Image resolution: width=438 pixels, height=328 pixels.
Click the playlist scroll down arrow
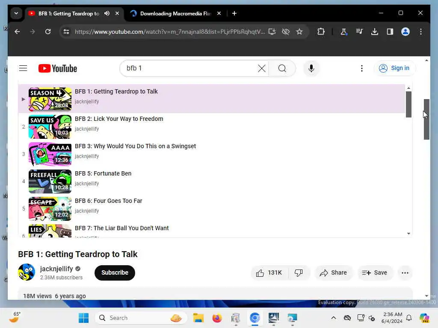[408, 234]
